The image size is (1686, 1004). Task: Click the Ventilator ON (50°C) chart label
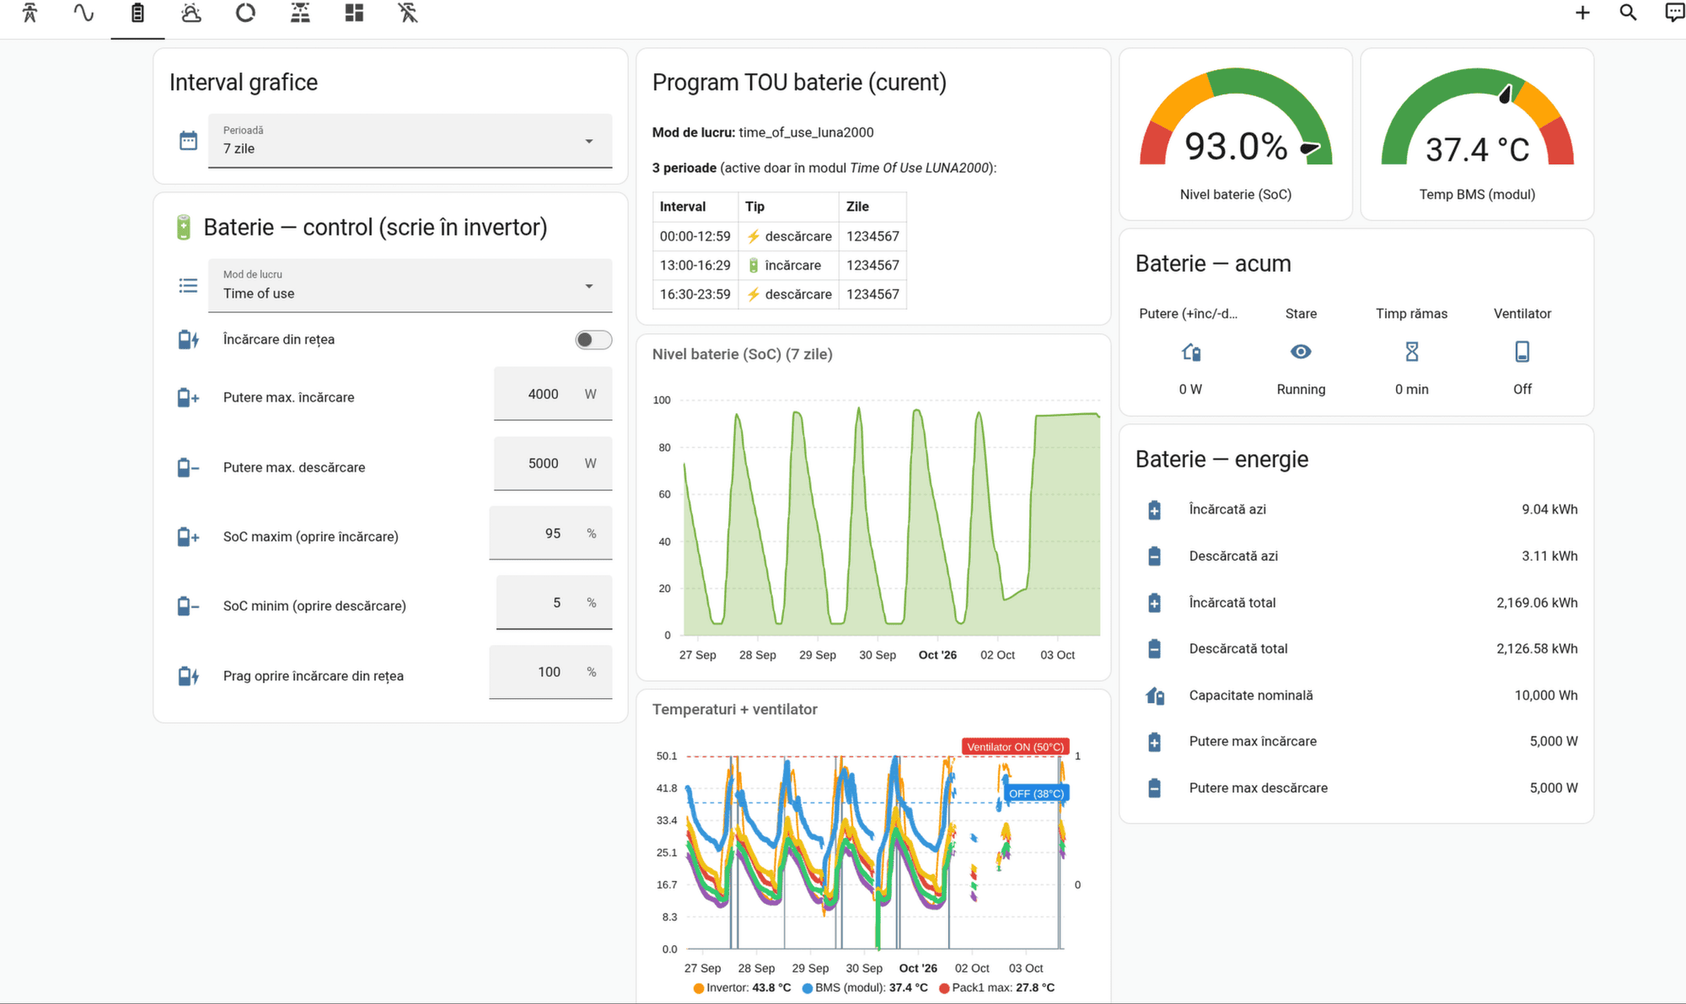[x=1016, y=747]
